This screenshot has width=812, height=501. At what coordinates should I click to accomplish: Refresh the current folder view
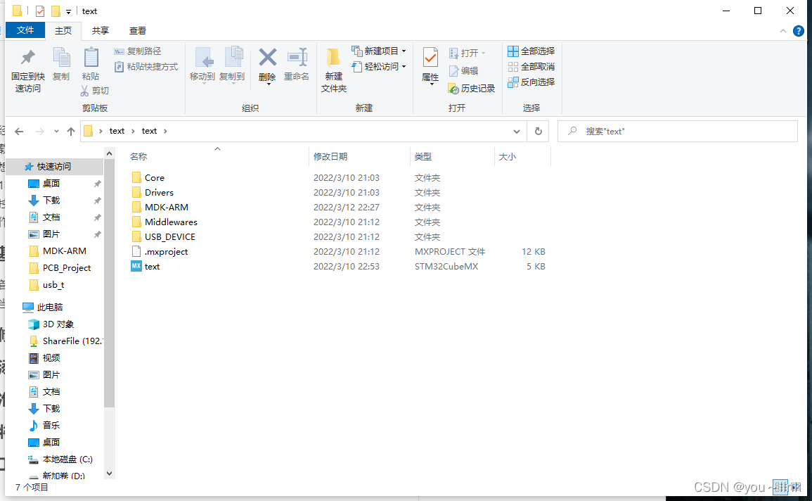click(539, 132)
